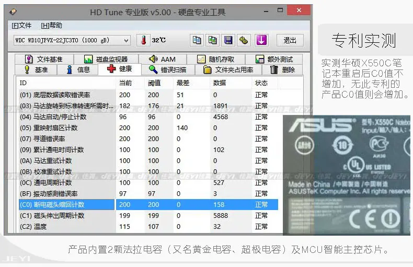The height and width of the screenshot is (267, 413).
Task: Switch to the 文件夹占用率 tab
Action: click(x=228, y=70)
